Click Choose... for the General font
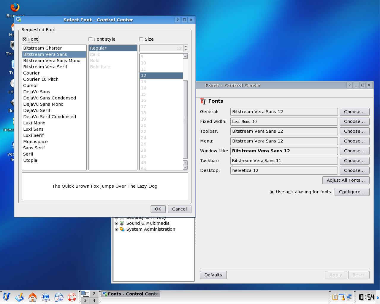380x304 pixels. tap(354, 112)
